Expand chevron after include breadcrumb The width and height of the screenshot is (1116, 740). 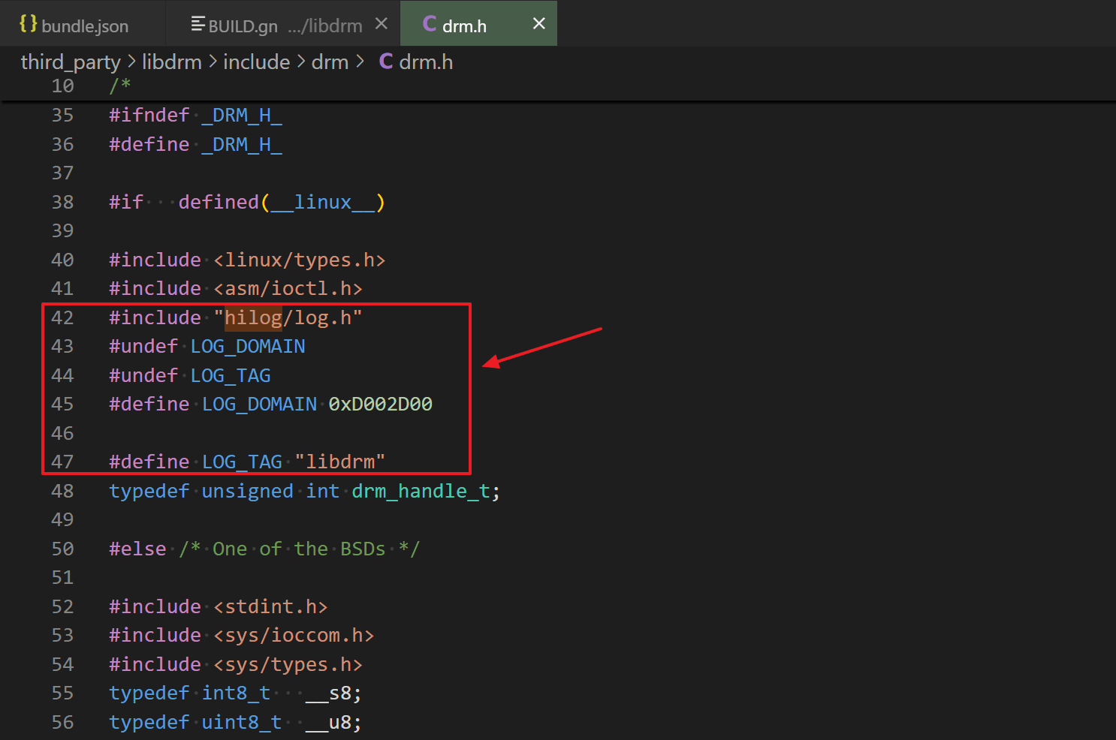300,62
